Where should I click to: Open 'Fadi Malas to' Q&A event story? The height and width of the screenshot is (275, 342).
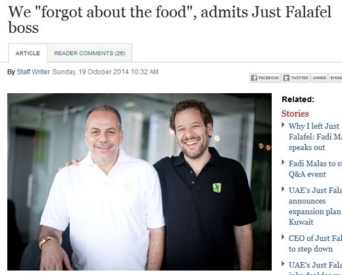(315, 169)
